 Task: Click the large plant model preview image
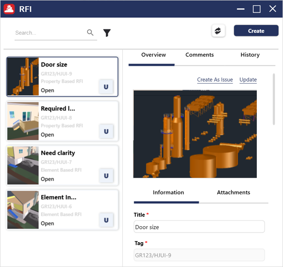point(195,134)
